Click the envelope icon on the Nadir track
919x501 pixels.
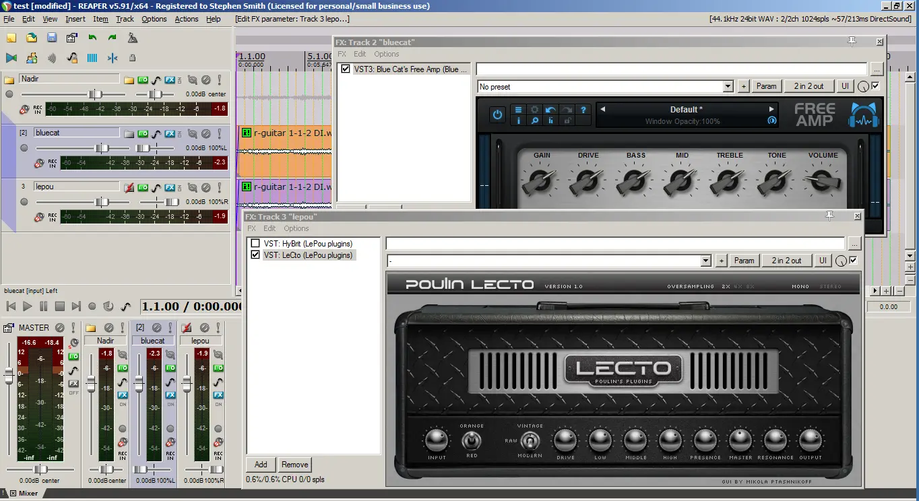[156, 79]
